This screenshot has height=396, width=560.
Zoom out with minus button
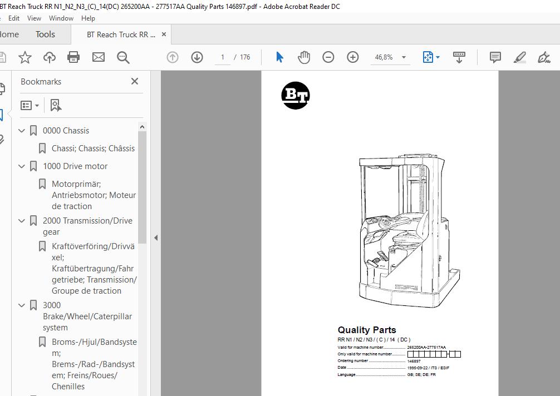(x=328, y=57)
